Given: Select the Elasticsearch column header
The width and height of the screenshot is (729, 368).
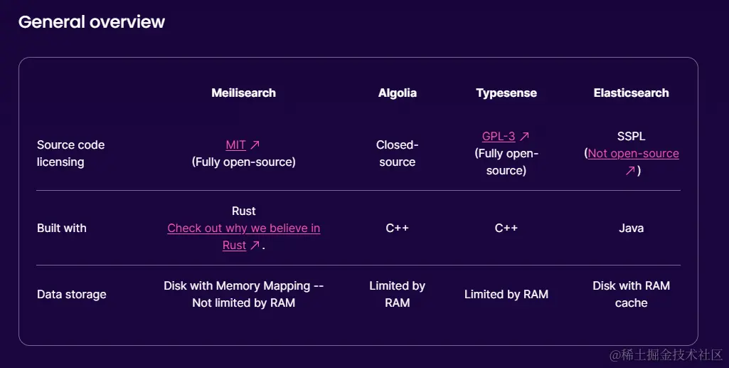Looking at the screenshot, I should (x=631, y=93).
